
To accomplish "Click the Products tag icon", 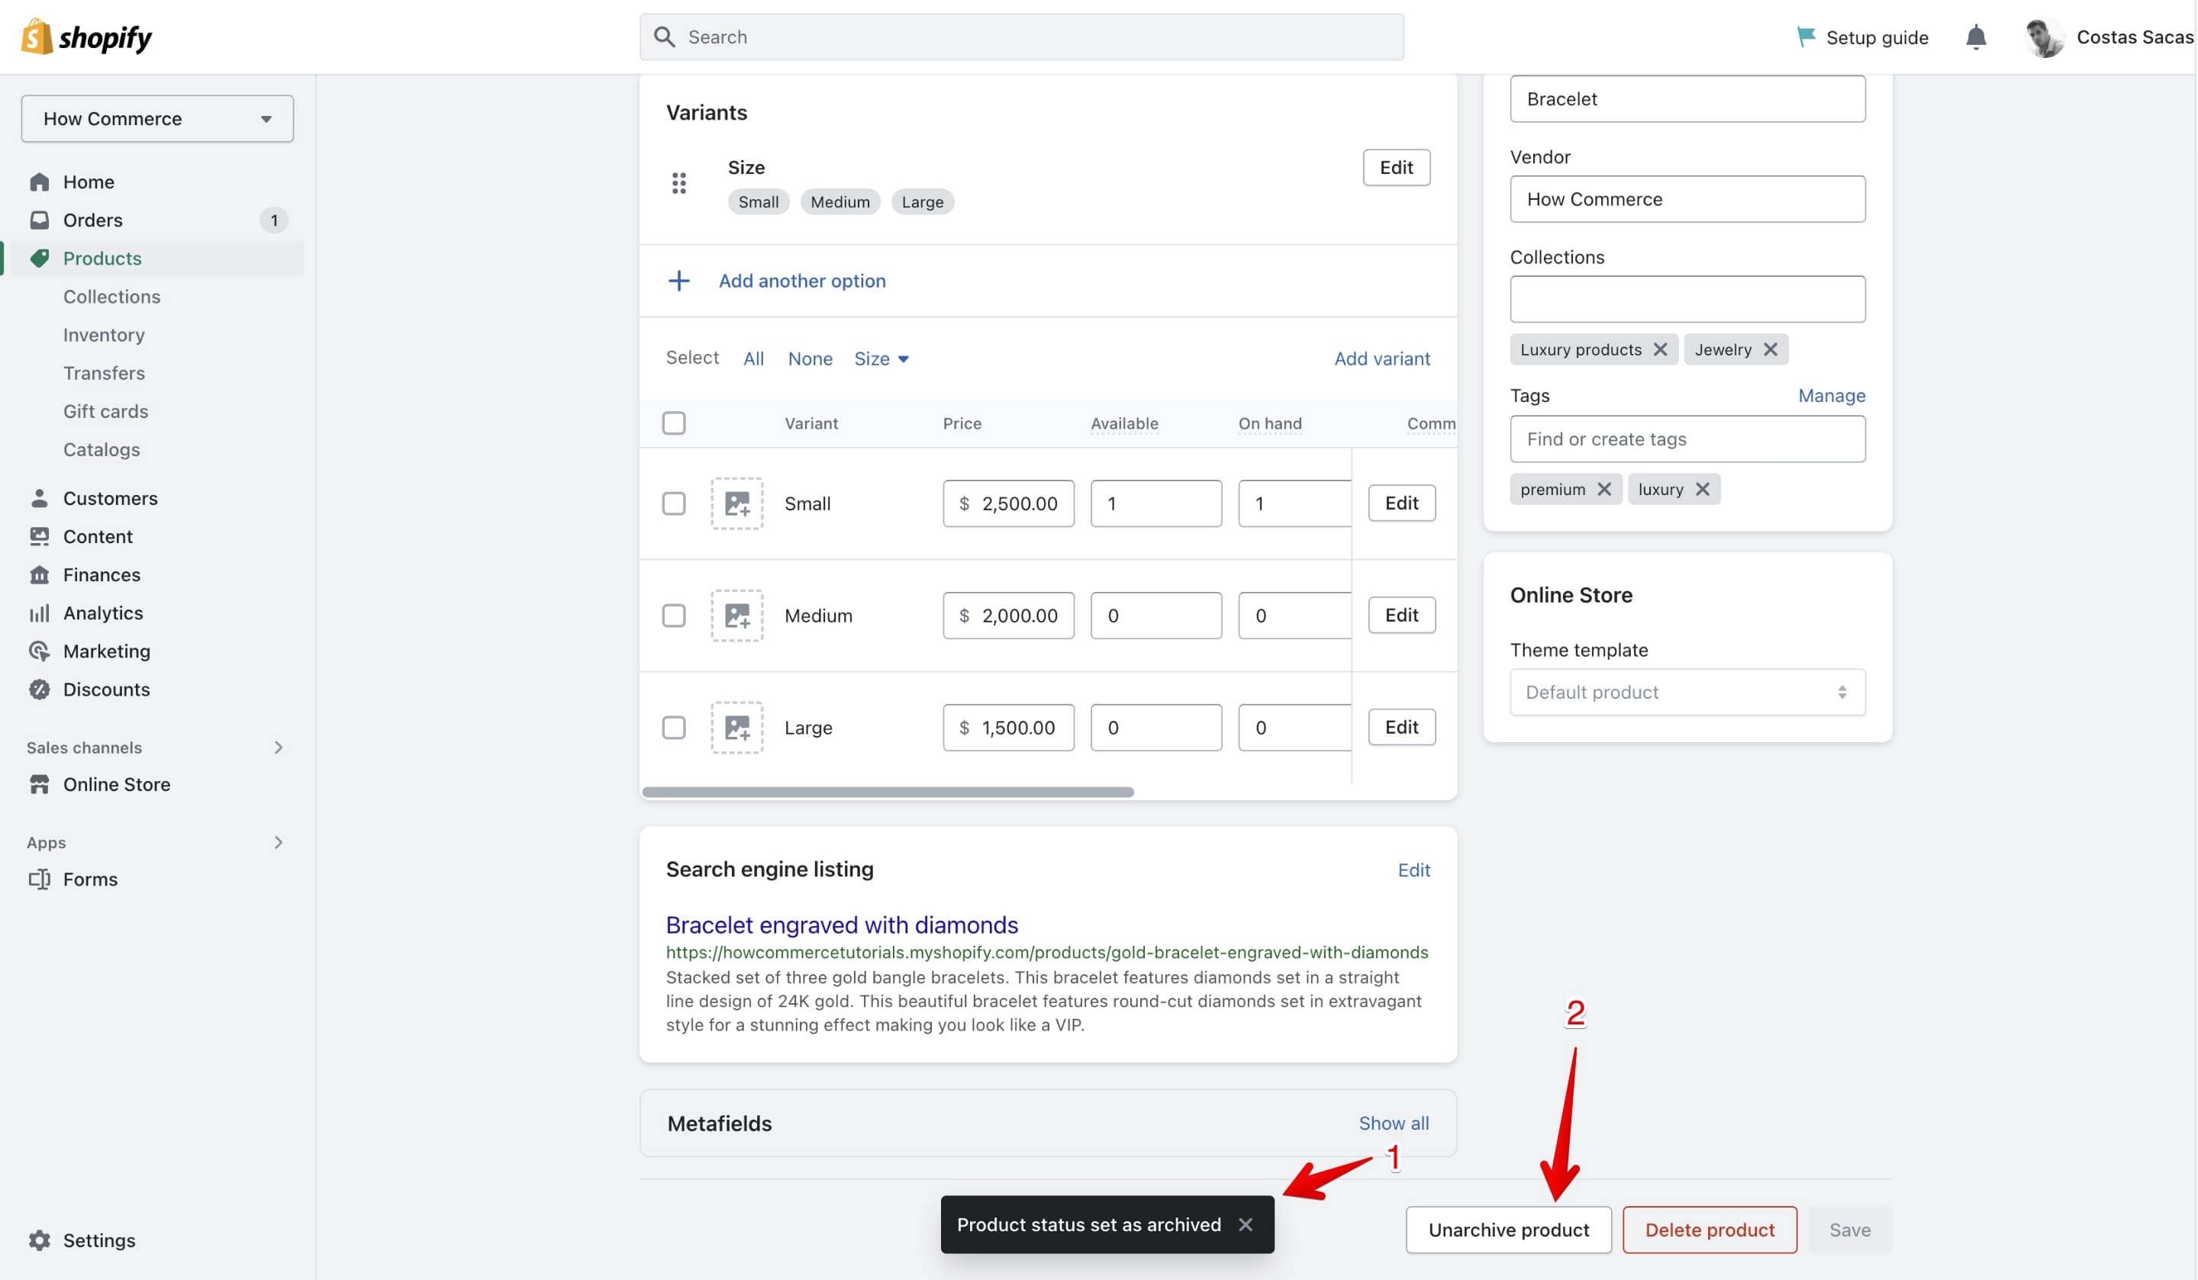I will (39, 258).
